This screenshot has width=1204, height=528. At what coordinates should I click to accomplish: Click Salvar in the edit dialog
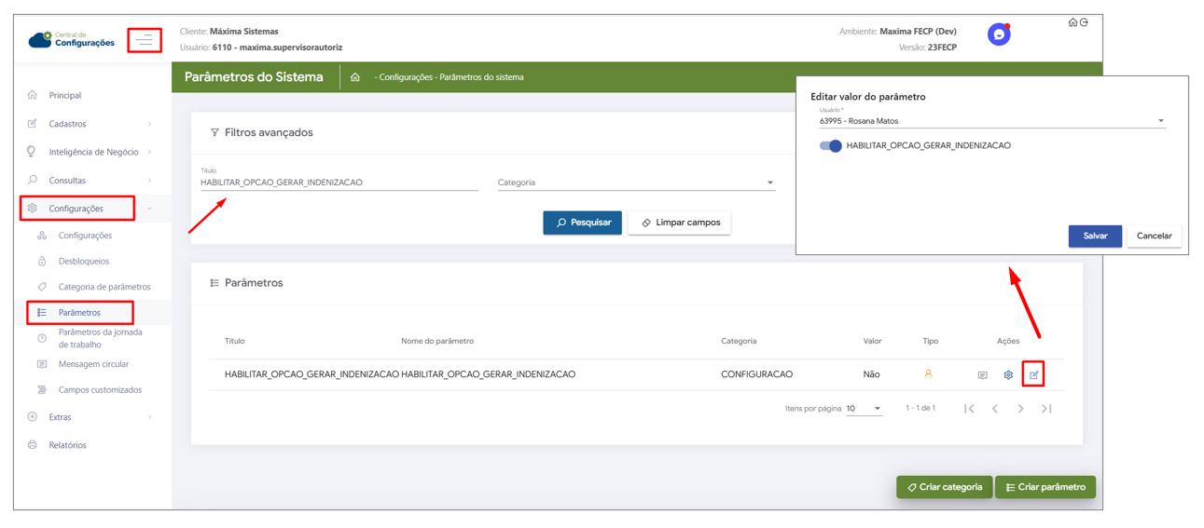click(x=1095, y=236)
